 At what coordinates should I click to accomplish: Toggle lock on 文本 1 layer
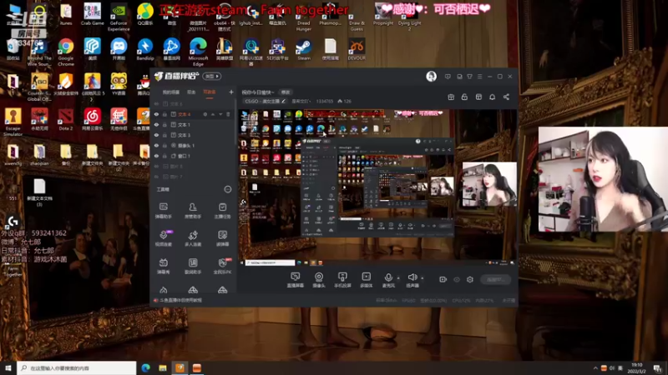(x=164, y=124)
